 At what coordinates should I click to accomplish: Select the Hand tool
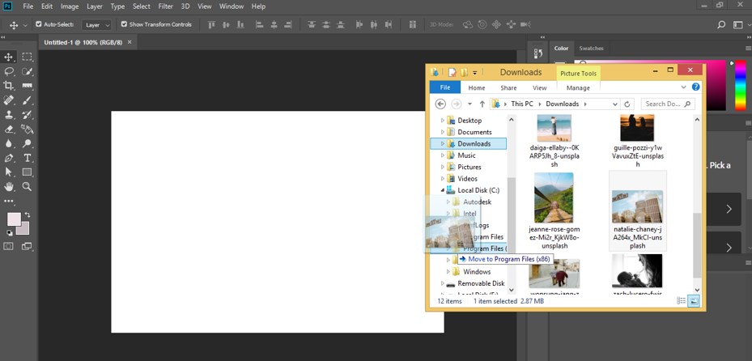coord(10,186)
